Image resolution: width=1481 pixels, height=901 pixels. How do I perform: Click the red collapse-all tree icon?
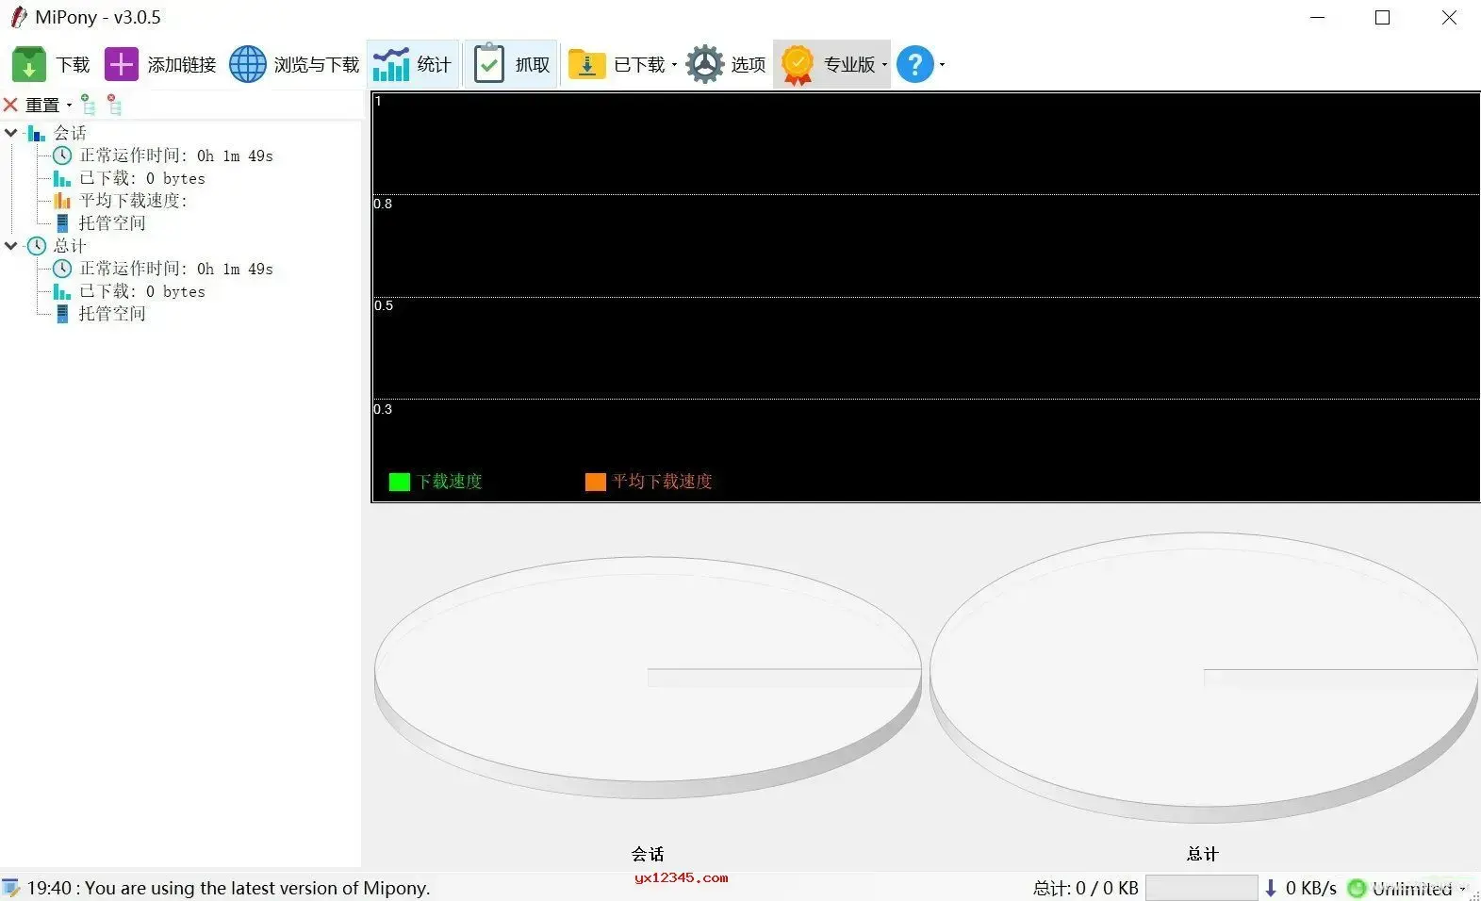coord(114,105)
